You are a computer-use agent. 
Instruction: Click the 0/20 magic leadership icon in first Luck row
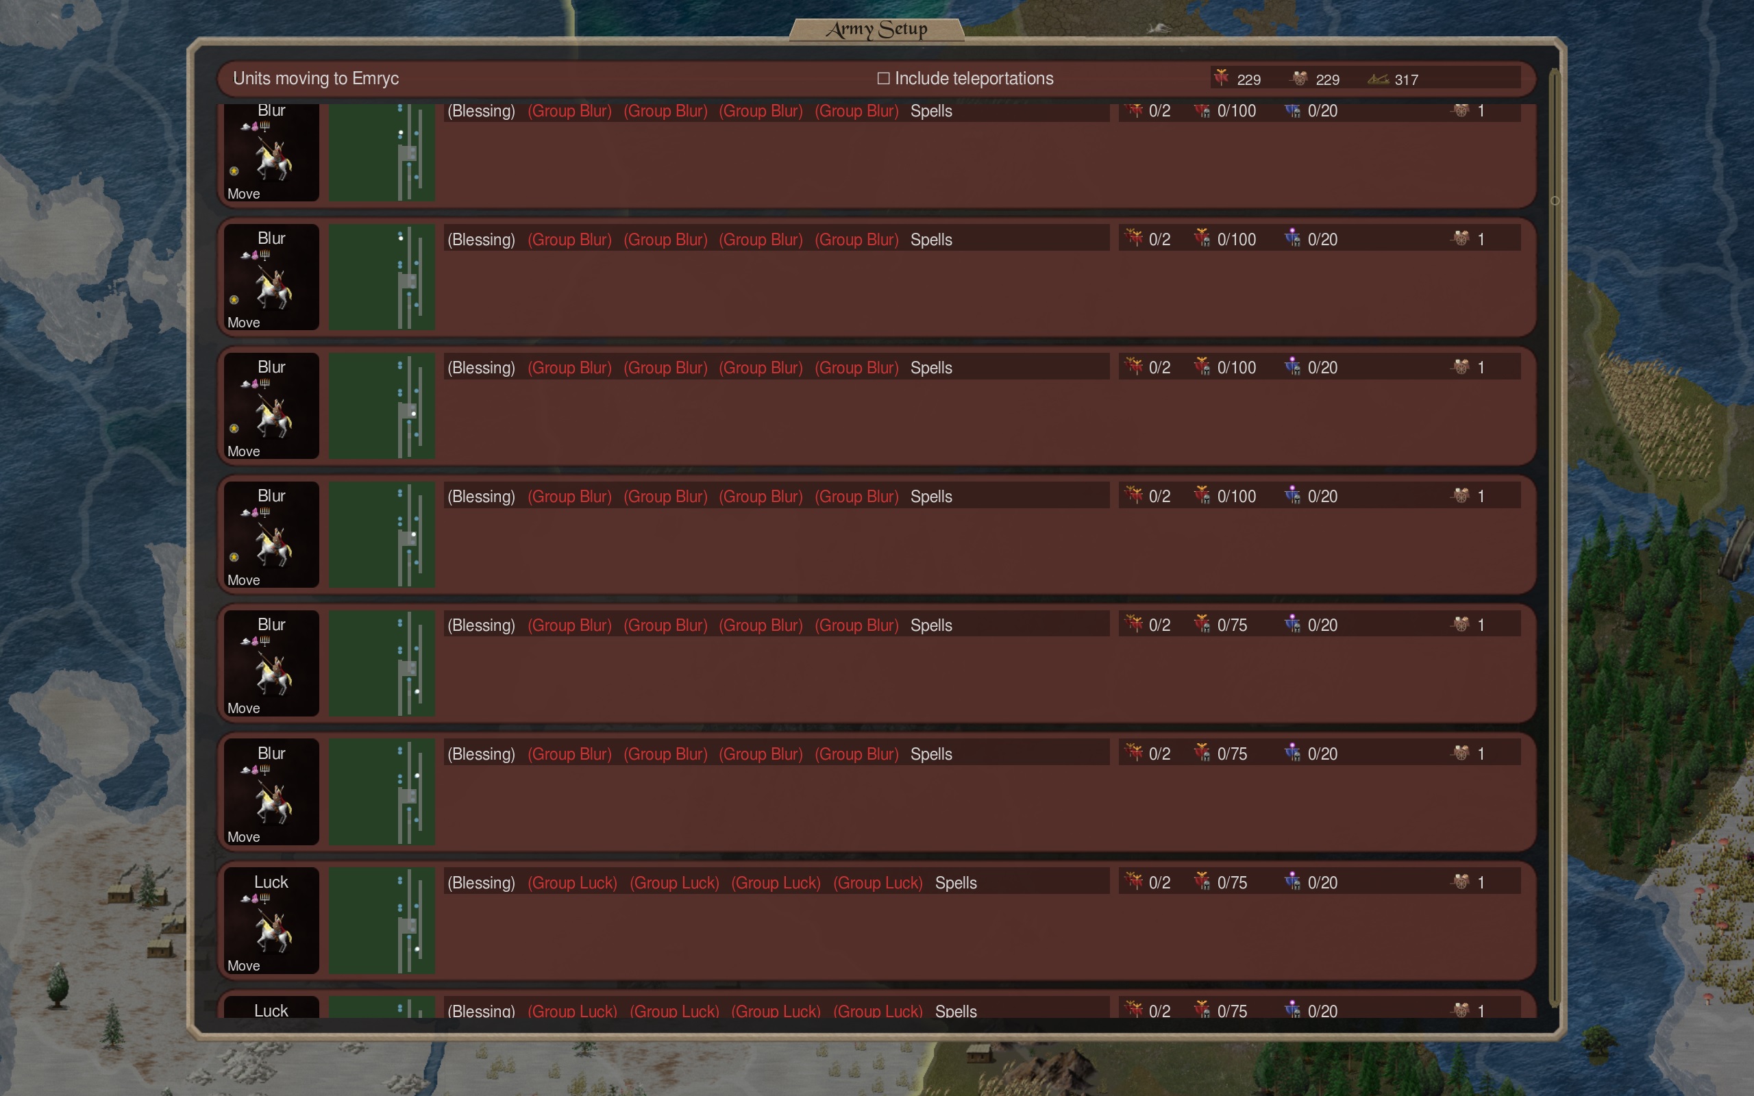1292,882
